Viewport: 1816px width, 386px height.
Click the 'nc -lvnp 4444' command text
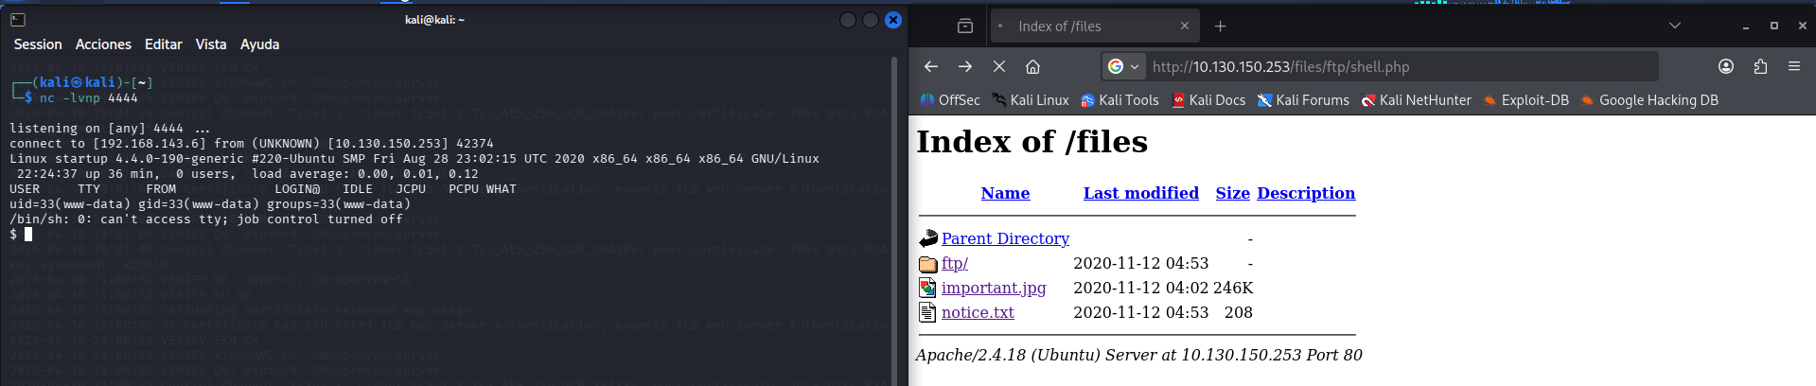(89, 98)
